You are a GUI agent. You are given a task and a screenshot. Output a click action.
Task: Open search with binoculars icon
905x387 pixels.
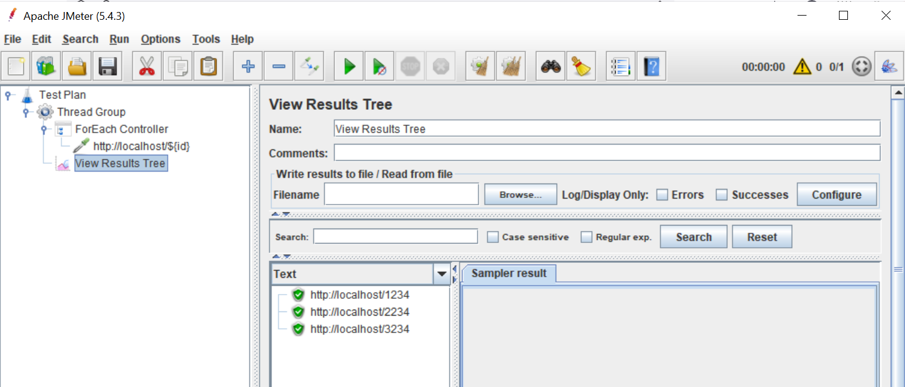click(550, 66)
